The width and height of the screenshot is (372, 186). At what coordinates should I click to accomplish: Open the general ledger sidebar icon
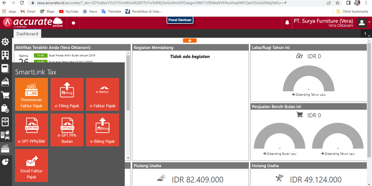point(5,68)
